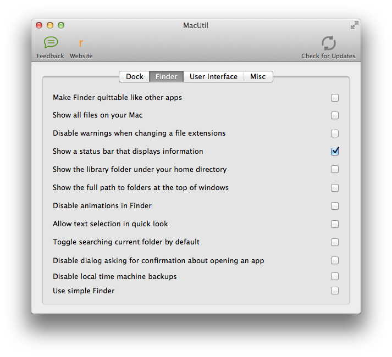Open the Feedback speech bubble icon
392x357 pixels.
(51, 42)
